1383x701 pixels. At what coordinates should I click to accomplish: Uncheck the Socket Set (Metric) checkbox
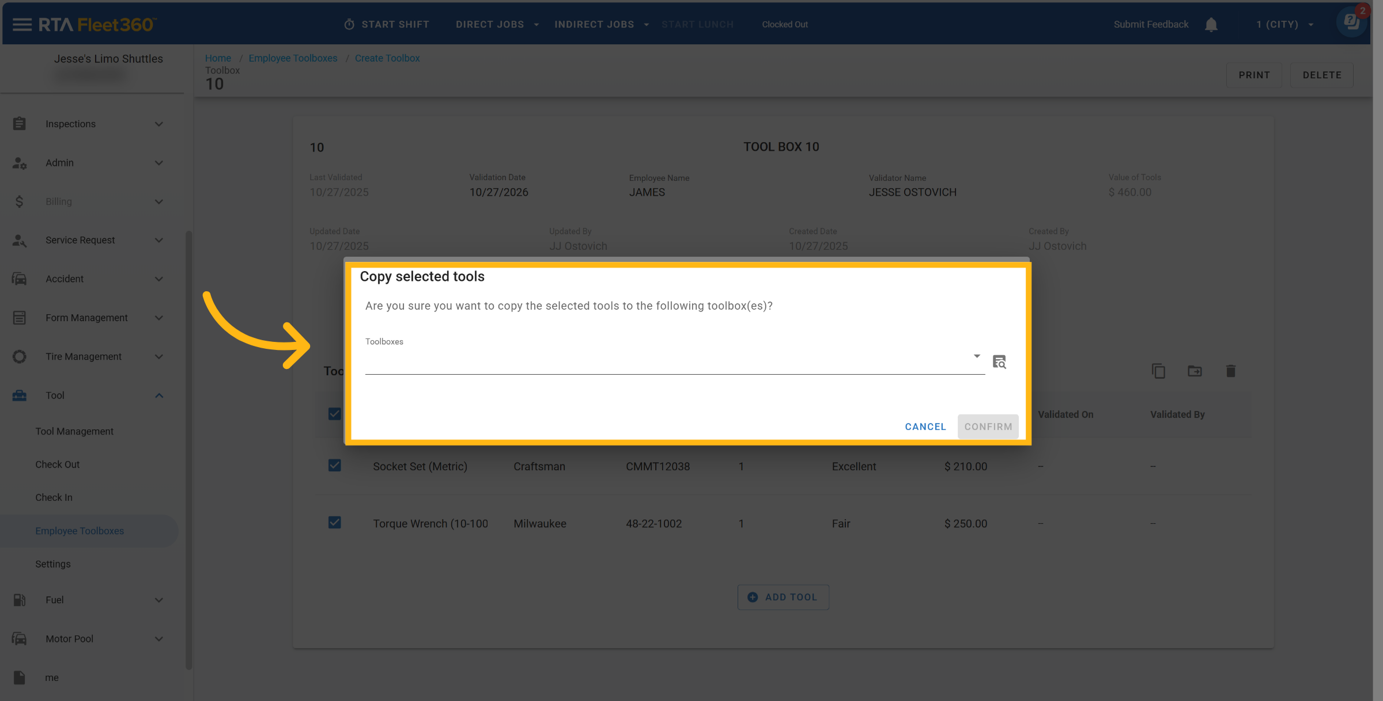click(334, 466)
